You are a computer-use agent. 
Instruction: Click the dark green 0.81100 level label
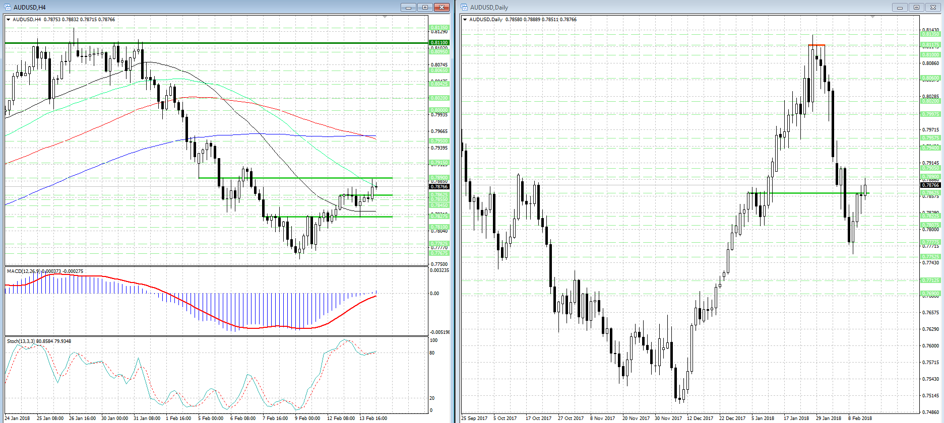pos(439,43)
